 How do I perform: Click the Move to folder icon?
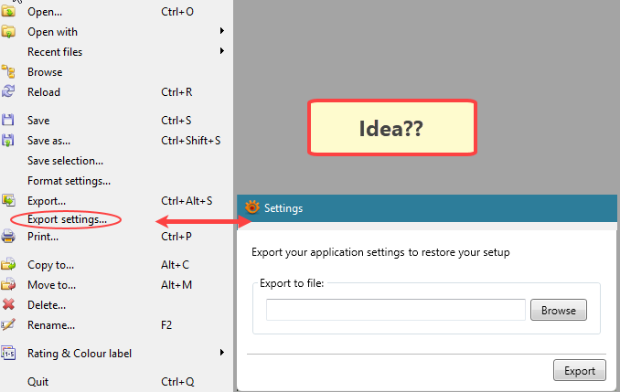pyautogui.click(x=9, y=285)
